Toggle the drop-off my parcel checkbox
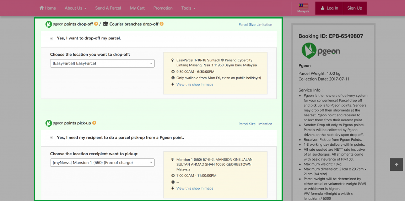This screenshot has width=405, height=201. coord(52,38)
